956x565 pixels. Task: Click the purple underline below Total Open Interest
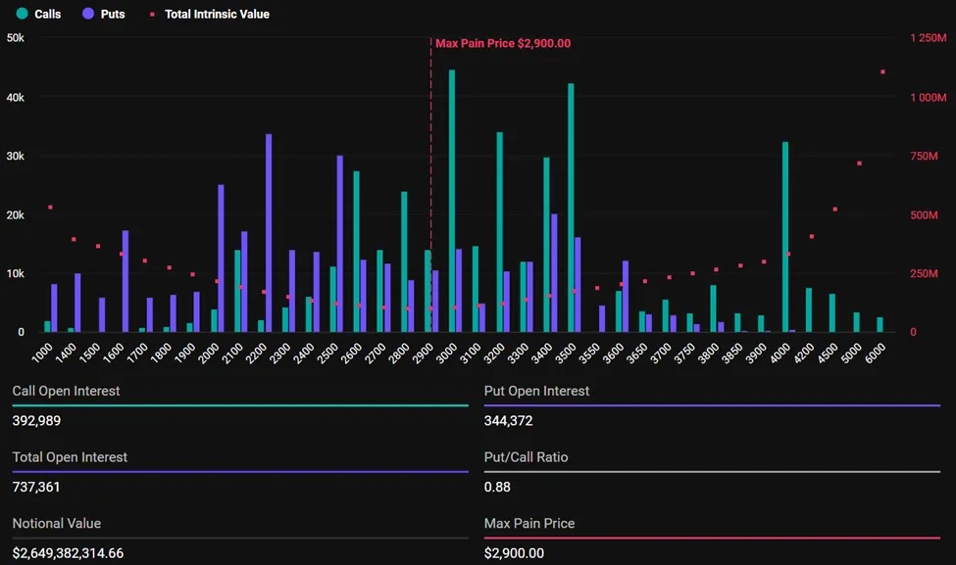coord(239,470)
